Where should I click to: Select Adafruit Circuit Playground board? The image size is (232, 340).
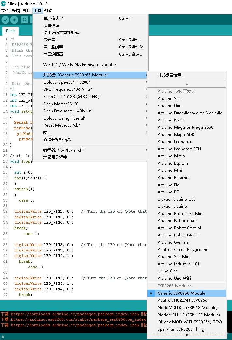pyautogui.click(x=187, y=249)
